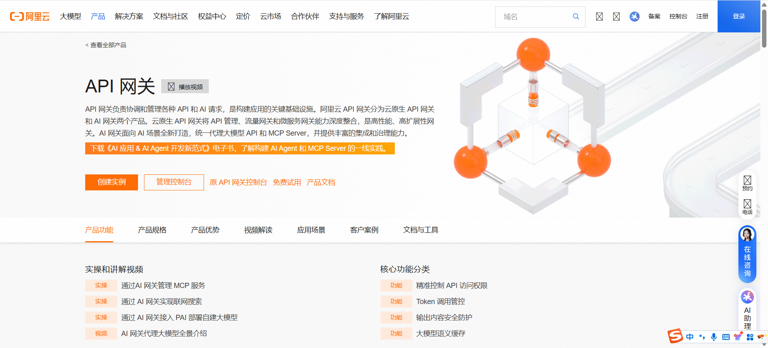Select the 产品优势 tab

205,230
